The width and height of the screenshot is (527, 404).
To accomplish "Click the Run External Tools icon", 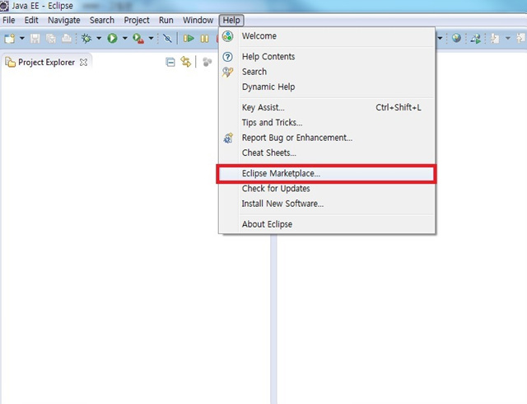I will click(138, 39).
